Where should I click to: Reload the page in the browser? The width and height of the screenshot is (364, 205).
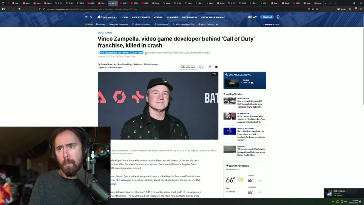click(x=19, y=9)
